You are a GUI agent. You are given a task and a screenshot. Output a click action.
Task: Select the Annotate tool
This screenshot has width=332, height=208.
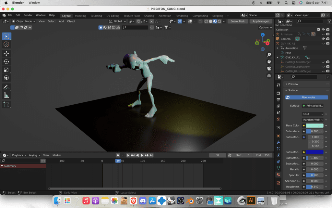[x=6, y=87]
